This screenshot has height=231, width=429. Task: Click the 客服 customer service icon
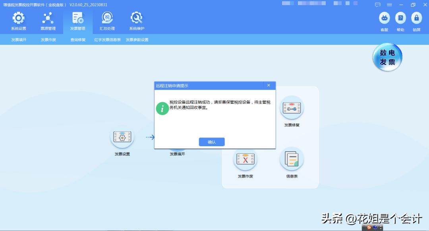coord(384,19)
